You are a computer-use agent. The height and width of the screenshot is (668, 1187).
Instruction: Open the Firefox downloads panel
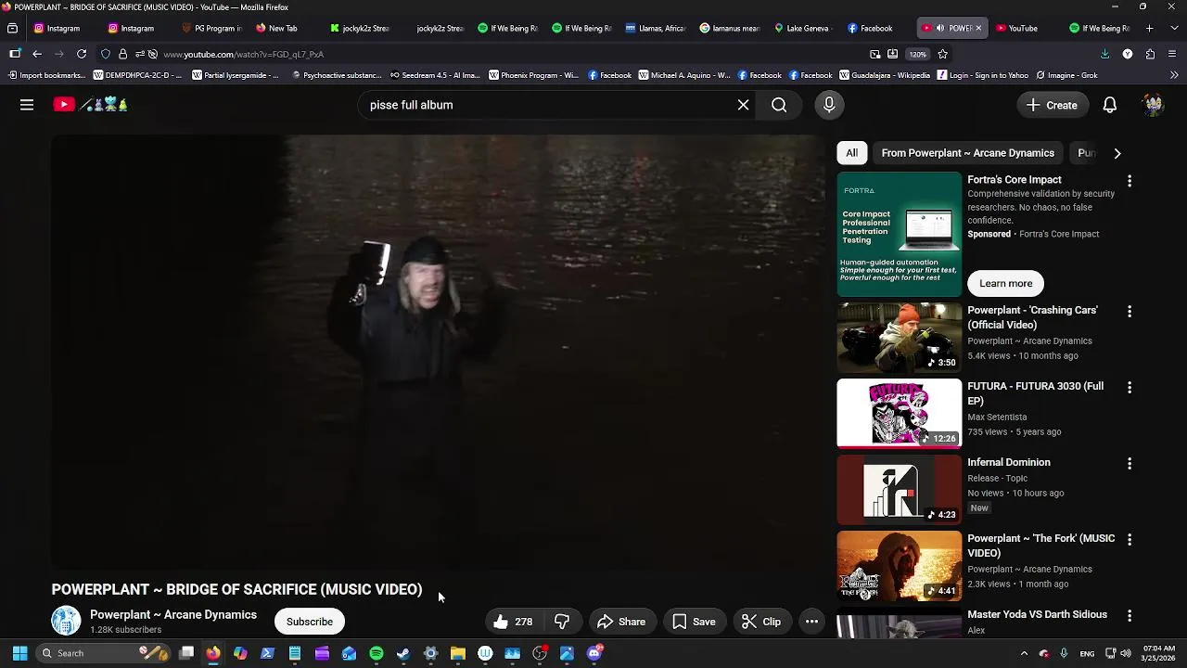coord(1104,54)
